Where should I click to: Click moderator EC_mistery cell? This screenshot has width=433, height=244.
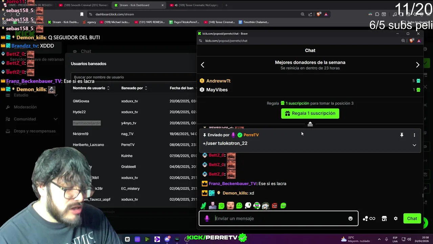130,188
